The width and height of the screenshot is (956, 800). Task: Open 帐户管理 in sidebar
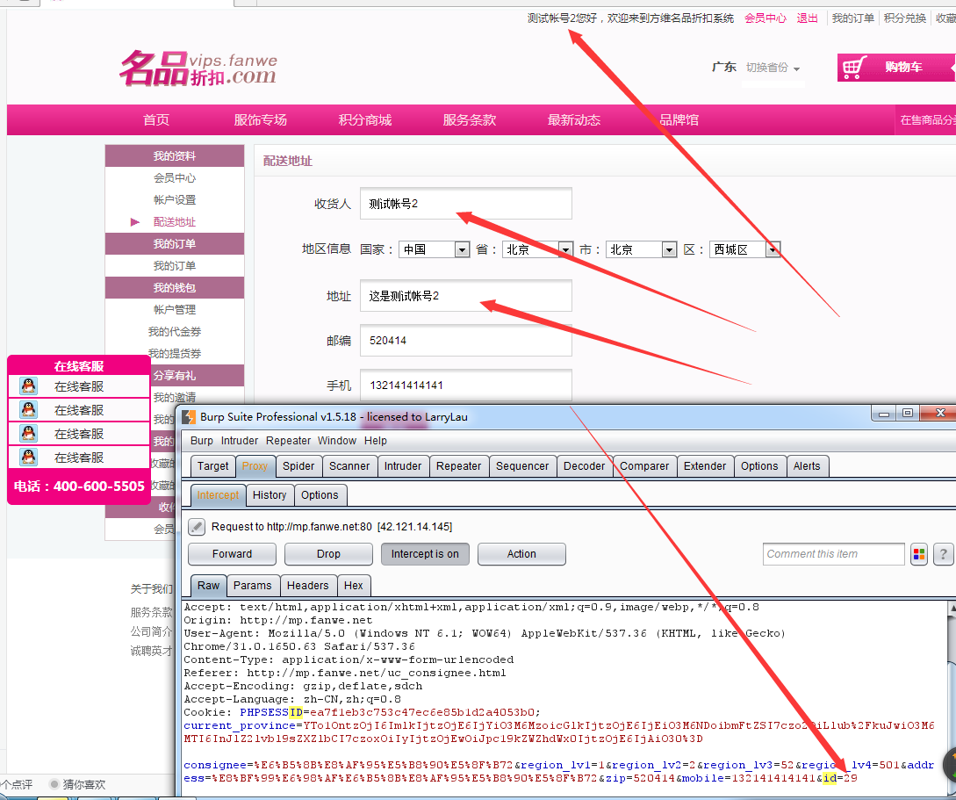175,310
